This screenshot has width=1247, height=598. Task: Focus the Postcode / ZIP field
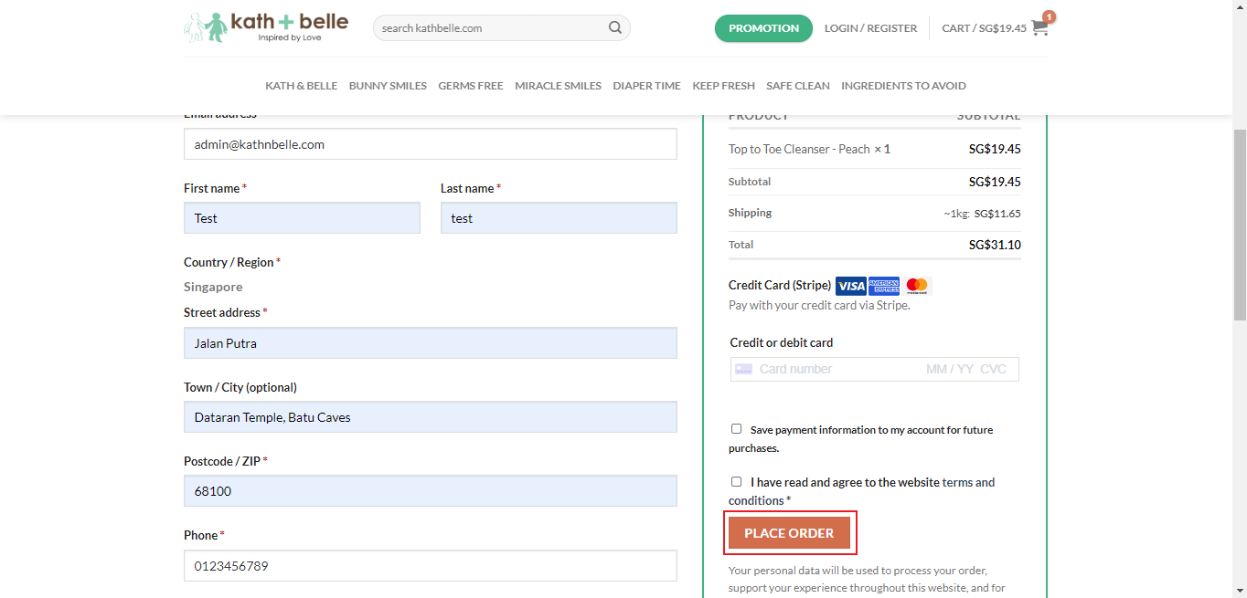tap(430, 491)
